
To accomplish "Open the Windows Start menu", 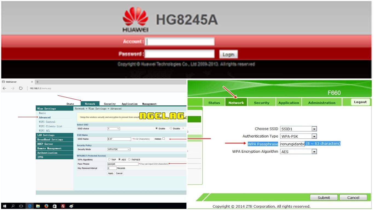I will 5,206.
